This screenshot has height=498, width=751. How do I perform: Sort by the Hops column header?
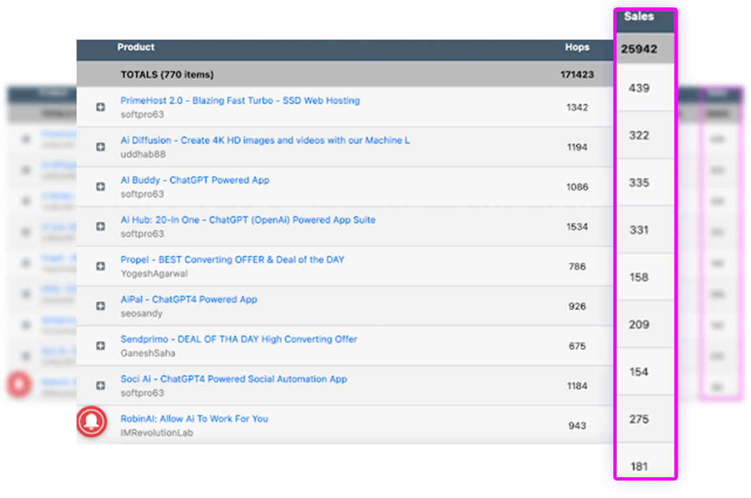click(x=577, y=48)
